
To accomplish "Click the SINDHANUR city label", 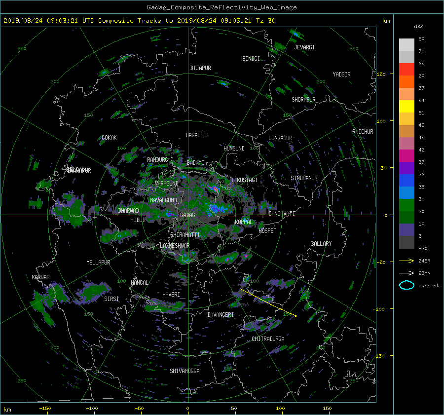I will coord(304,178).
